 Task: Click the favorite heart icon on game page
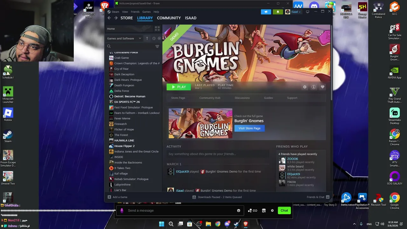(x=322, y=87)
